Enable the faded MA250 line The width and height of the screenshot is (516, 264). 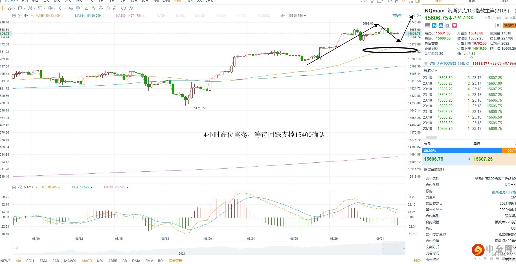pos(221,16)
